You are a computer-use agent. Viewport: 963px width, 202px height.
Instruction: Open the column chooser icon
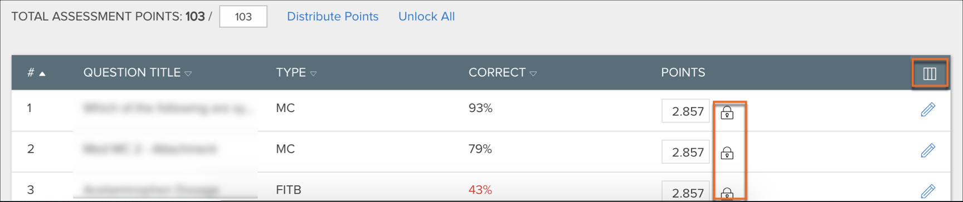(x=930, y=73)
